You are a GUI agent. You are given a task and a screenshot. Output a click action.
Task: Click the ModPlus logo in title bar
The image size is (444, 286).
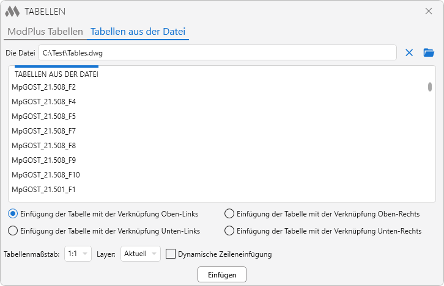[x=12, y=11]
